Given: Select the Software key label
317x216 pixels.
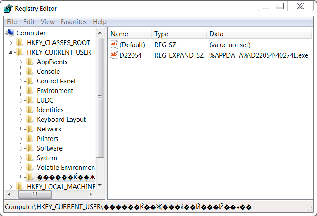Looking at the screenshot, I should (49, 148).
